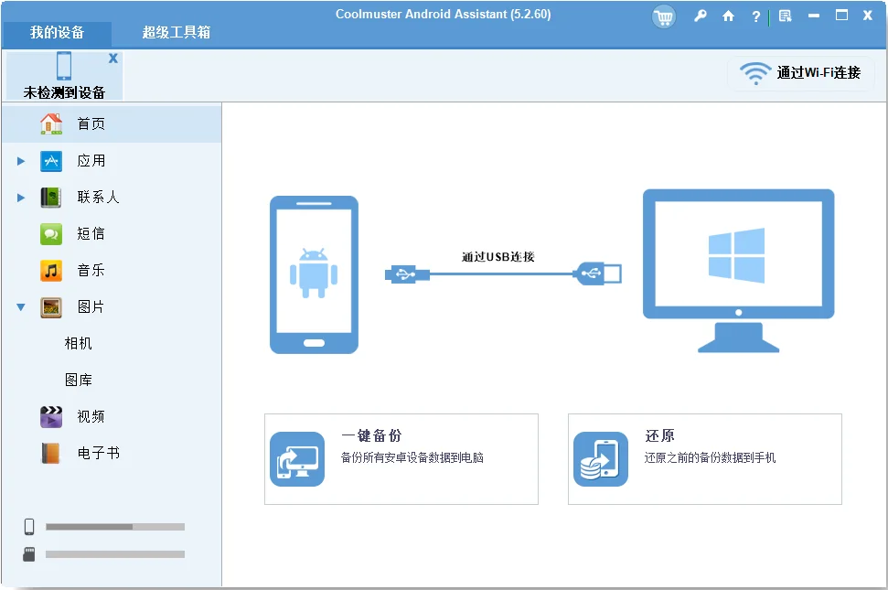Select 首页 in the sidebar
This screenshot has height=590, width=888.
pos(112,124)
